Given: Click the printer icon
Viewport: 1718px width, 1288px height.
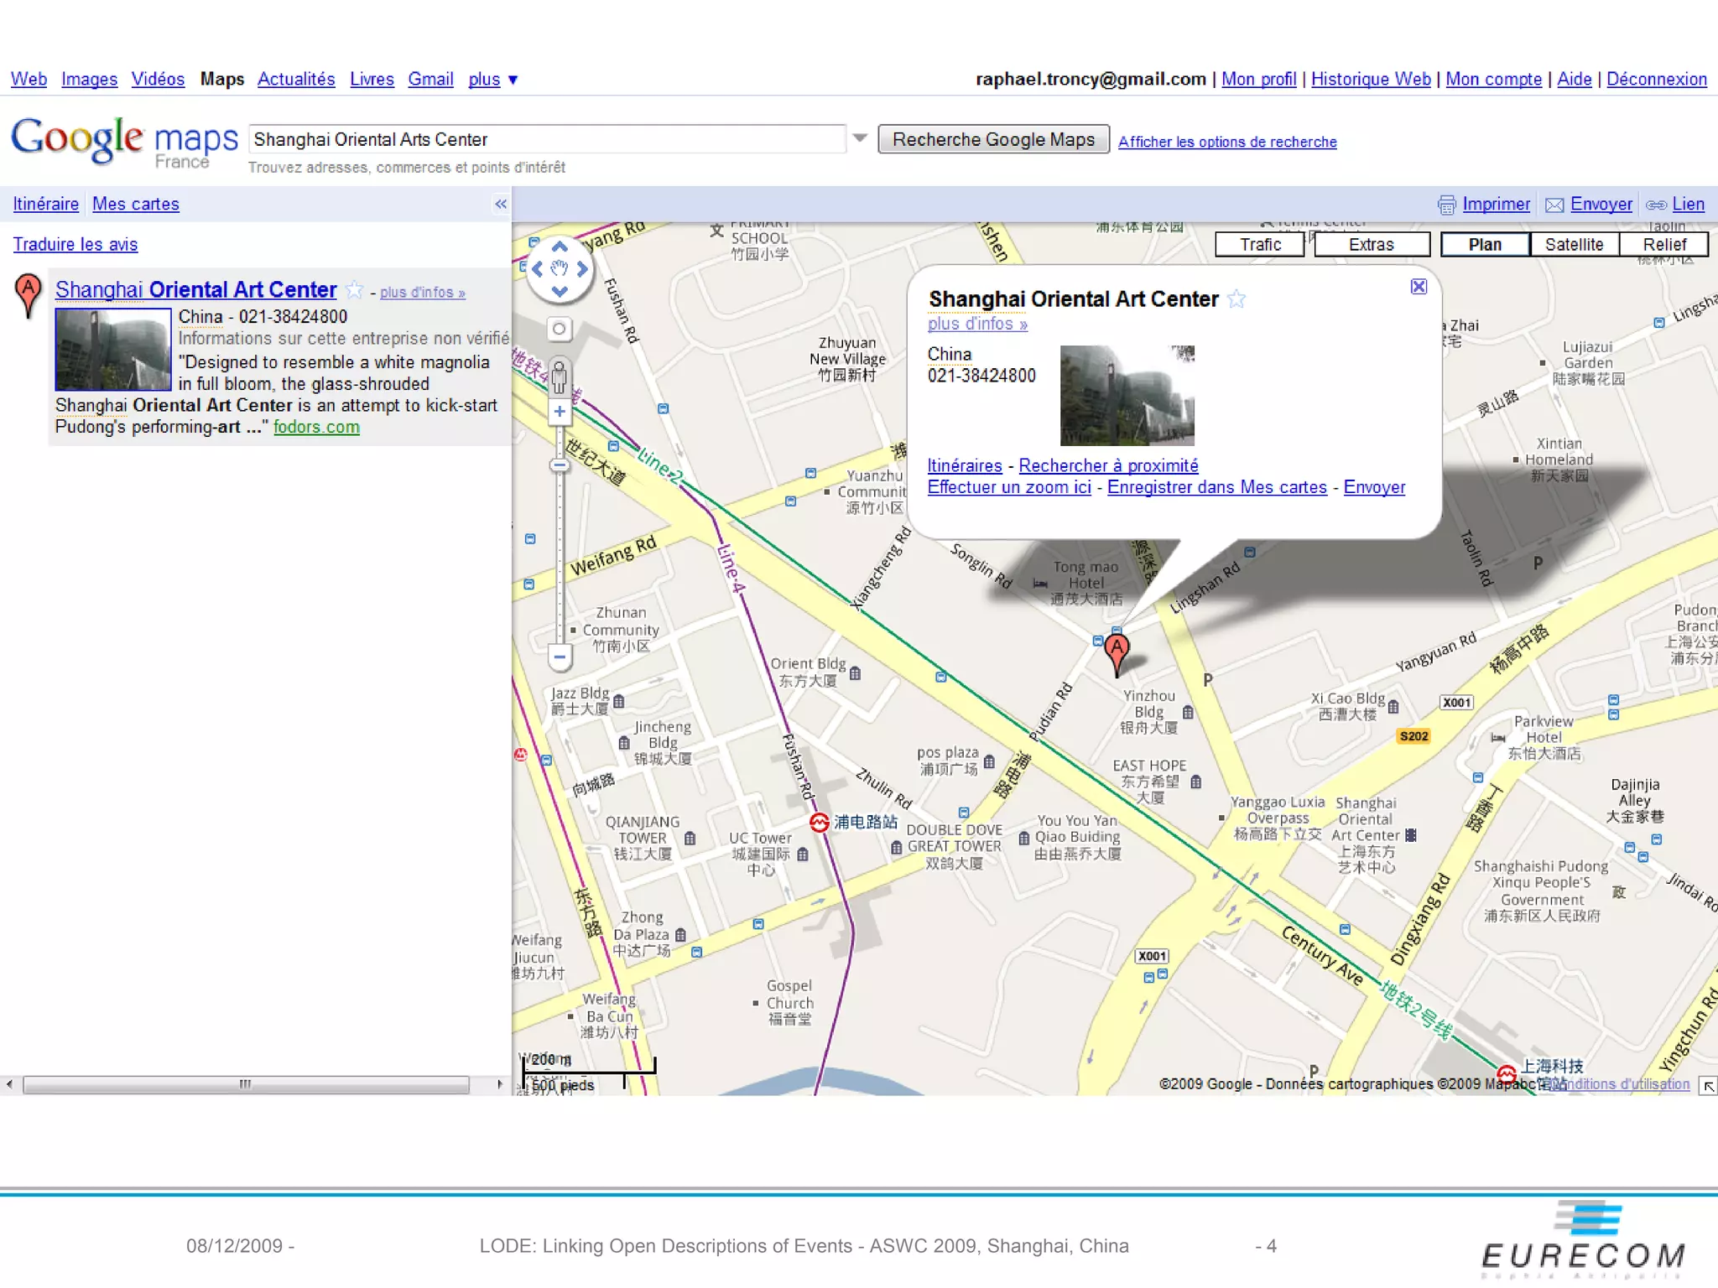Looking at the screenshot, I should (x=1446, y=205).
